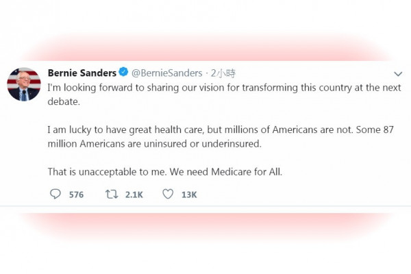The width and height of the screenshot is (411, 274).
Task: Click the 2.1K retweets count
Action: [x=134, y=195]
